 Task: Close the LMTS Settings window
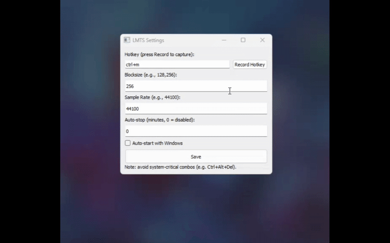[x=262, y=40]
